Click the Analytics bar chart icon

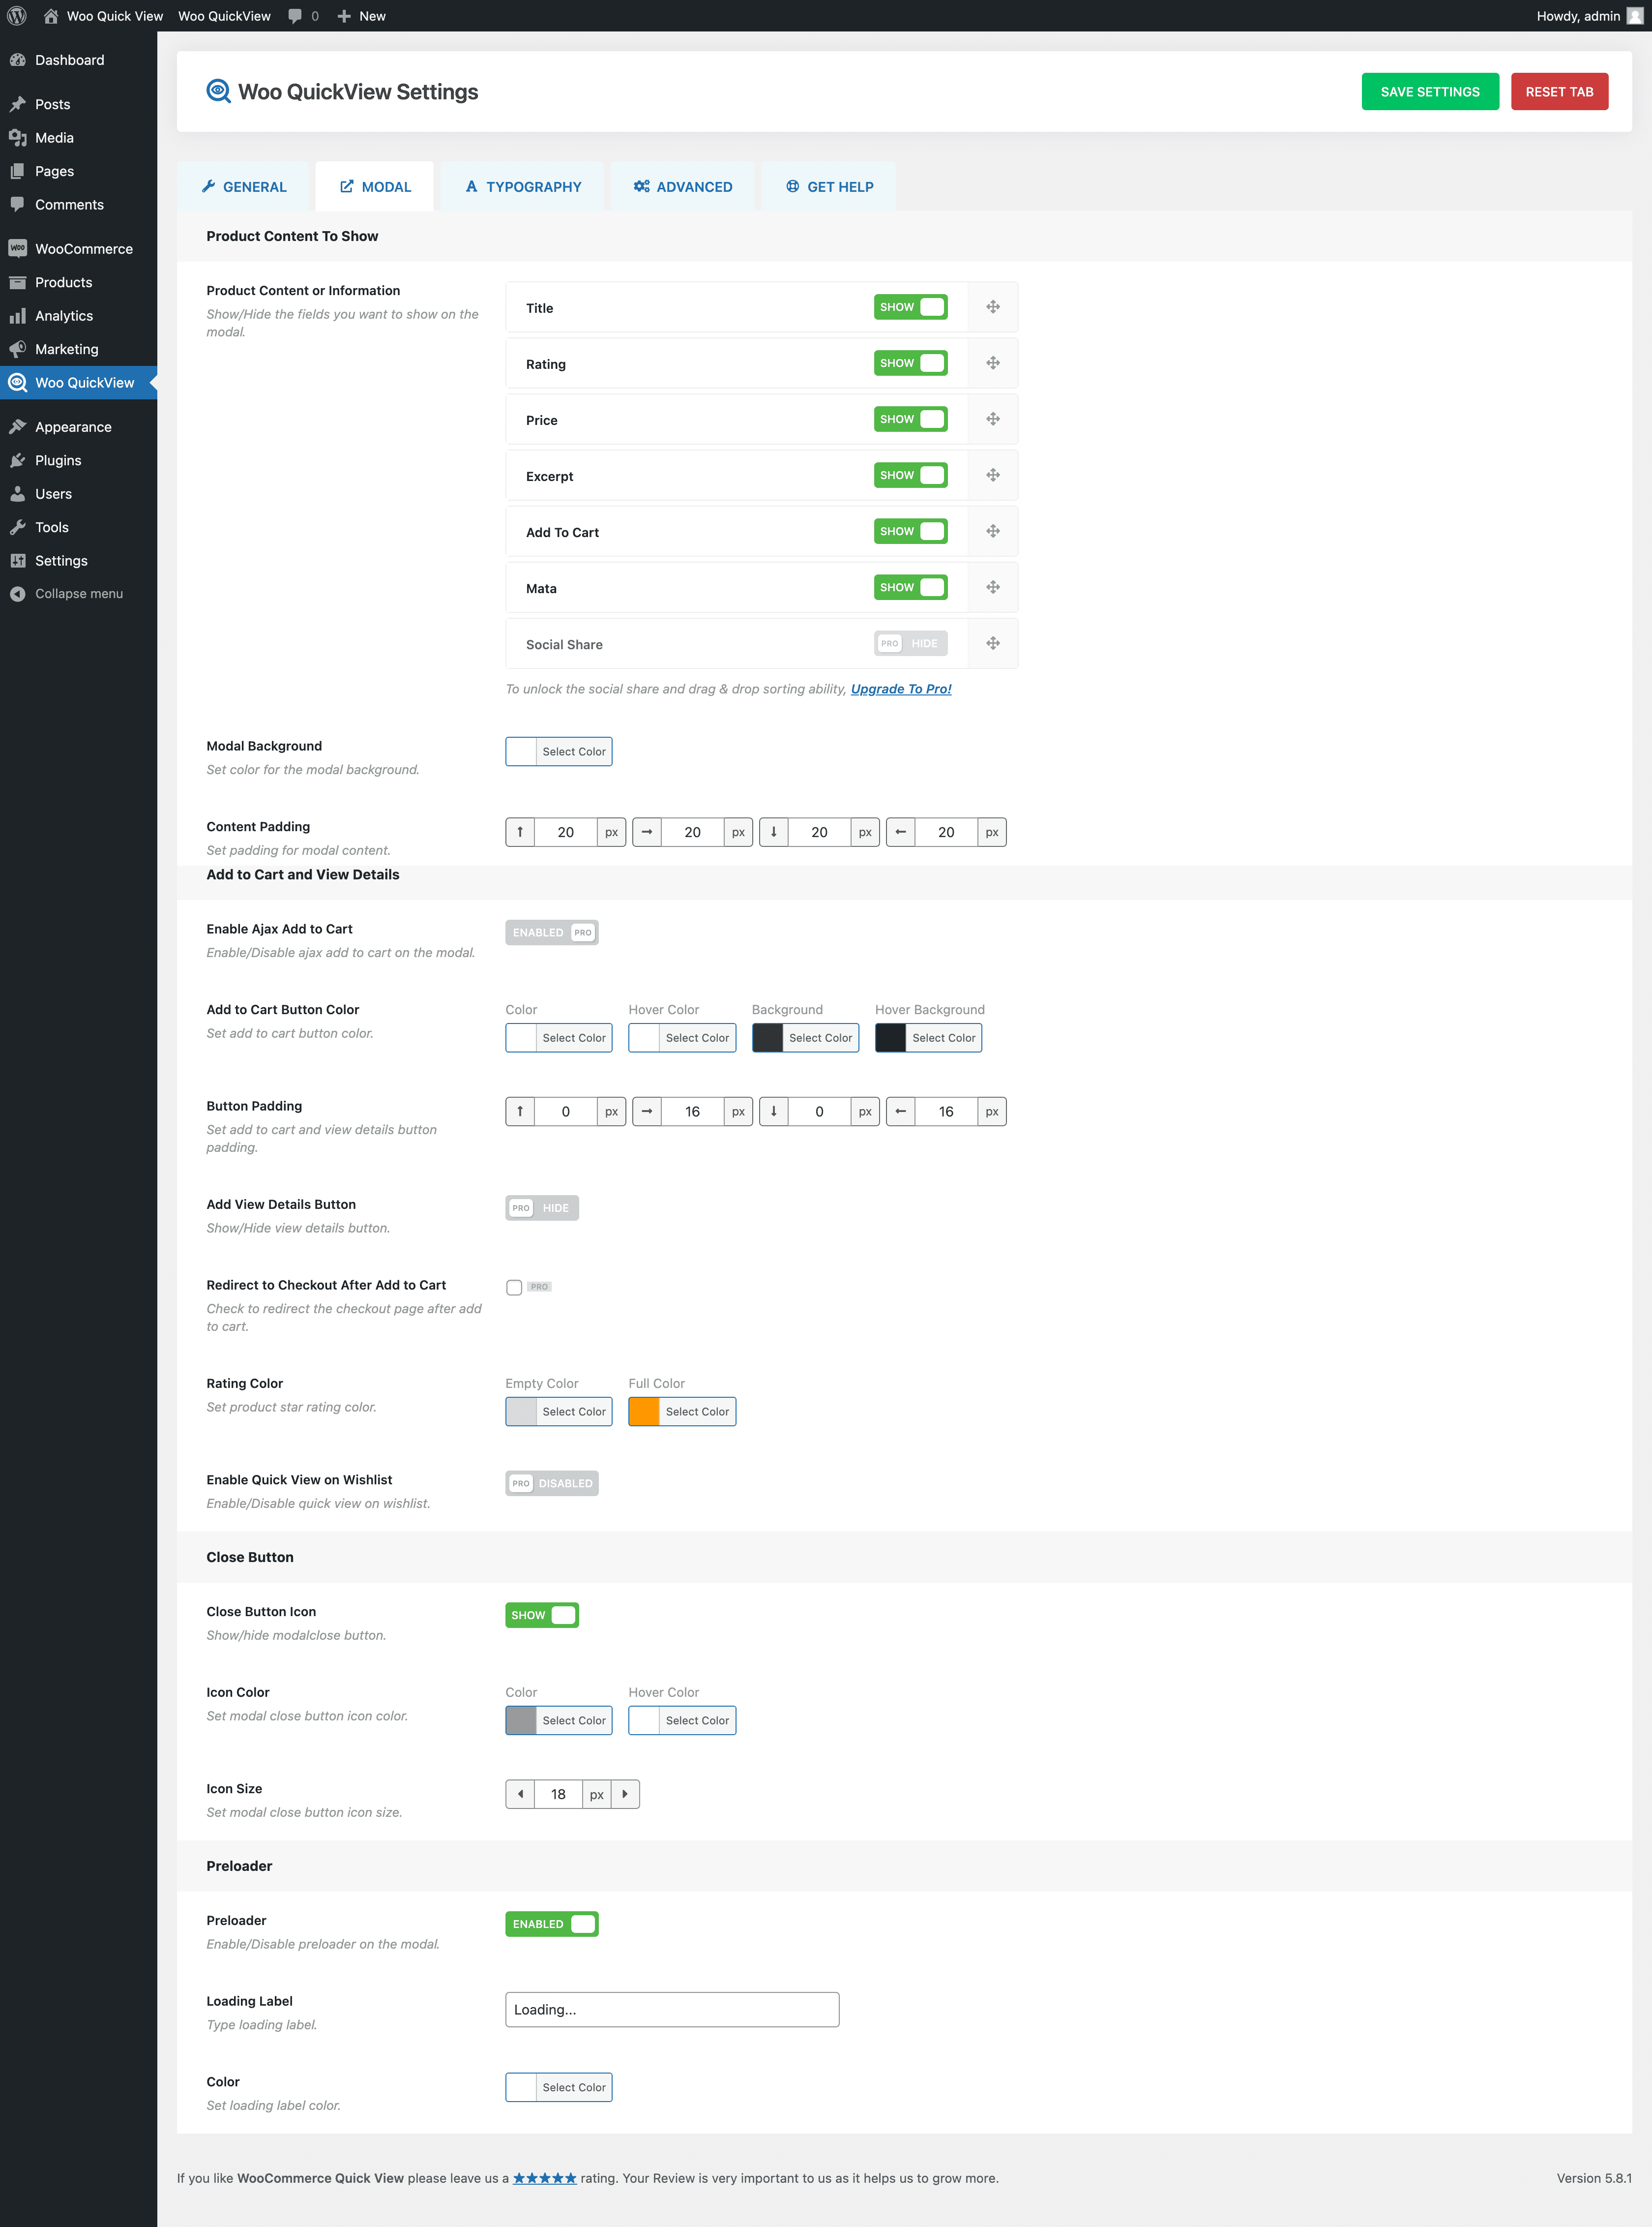coord(17,316)
